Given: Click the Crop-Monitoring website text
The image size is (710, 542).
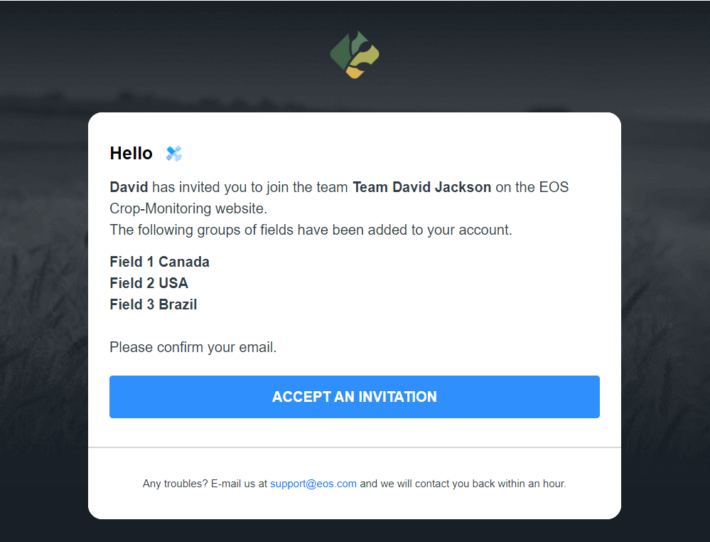Looking at the screenshot, I should tap(188, 209).
